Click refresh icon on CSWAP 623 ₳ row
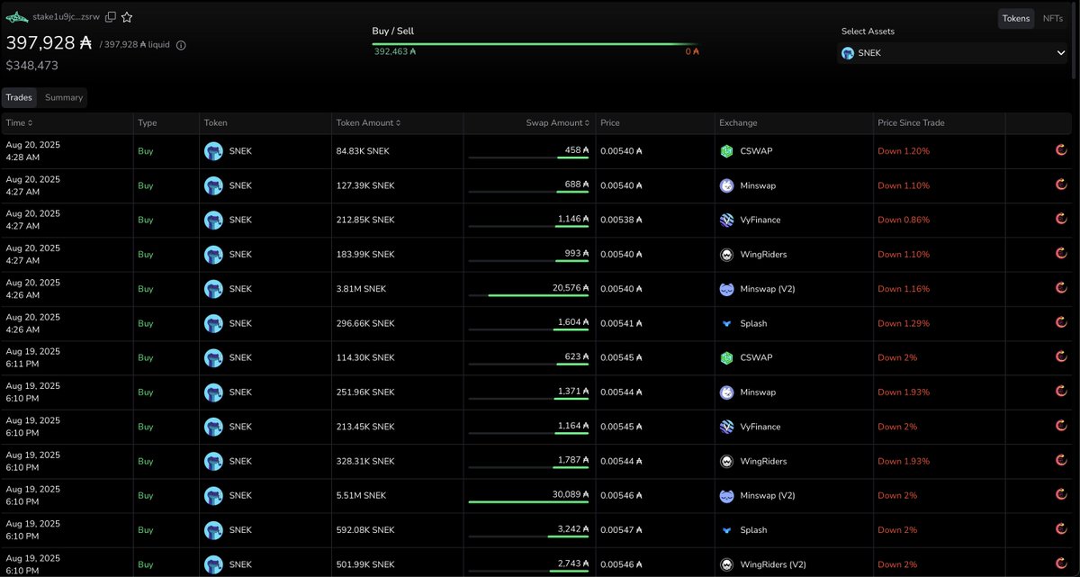Image resolution: width=1080 pixels, height=577 pixels. pos(1061,357)
